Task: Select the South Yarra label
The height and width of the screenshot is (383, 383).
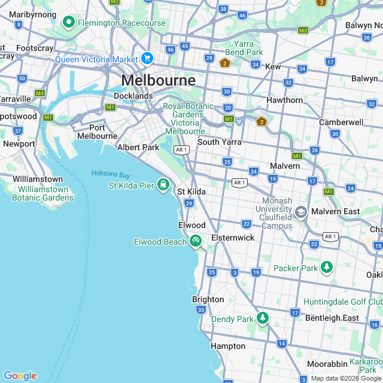Action: tap(220, 142)
